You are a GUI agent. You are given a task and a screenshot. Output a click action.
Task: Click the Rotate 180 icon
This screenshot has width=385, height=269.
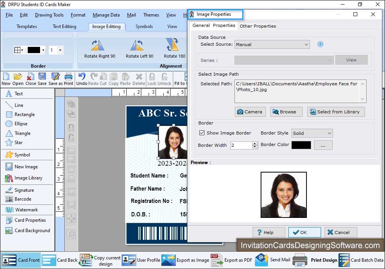click(172, 45)
